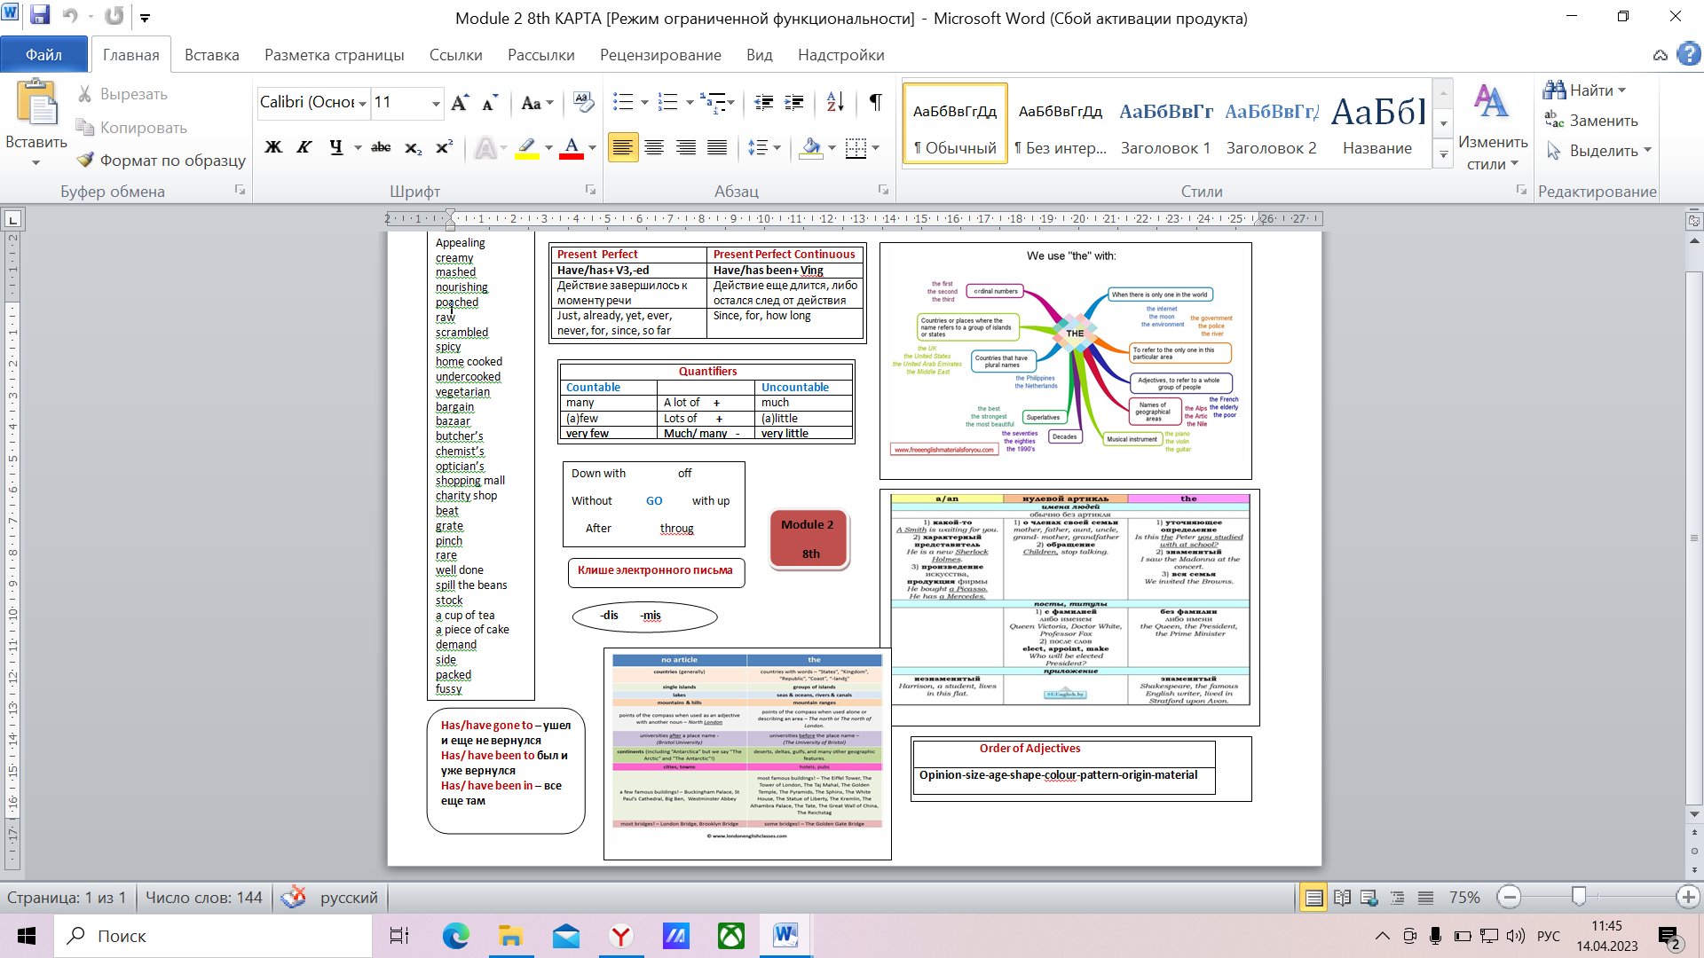
Task: Click the Text Highlight Color icon
Action: pyautogui.click(x=528, y=147)
